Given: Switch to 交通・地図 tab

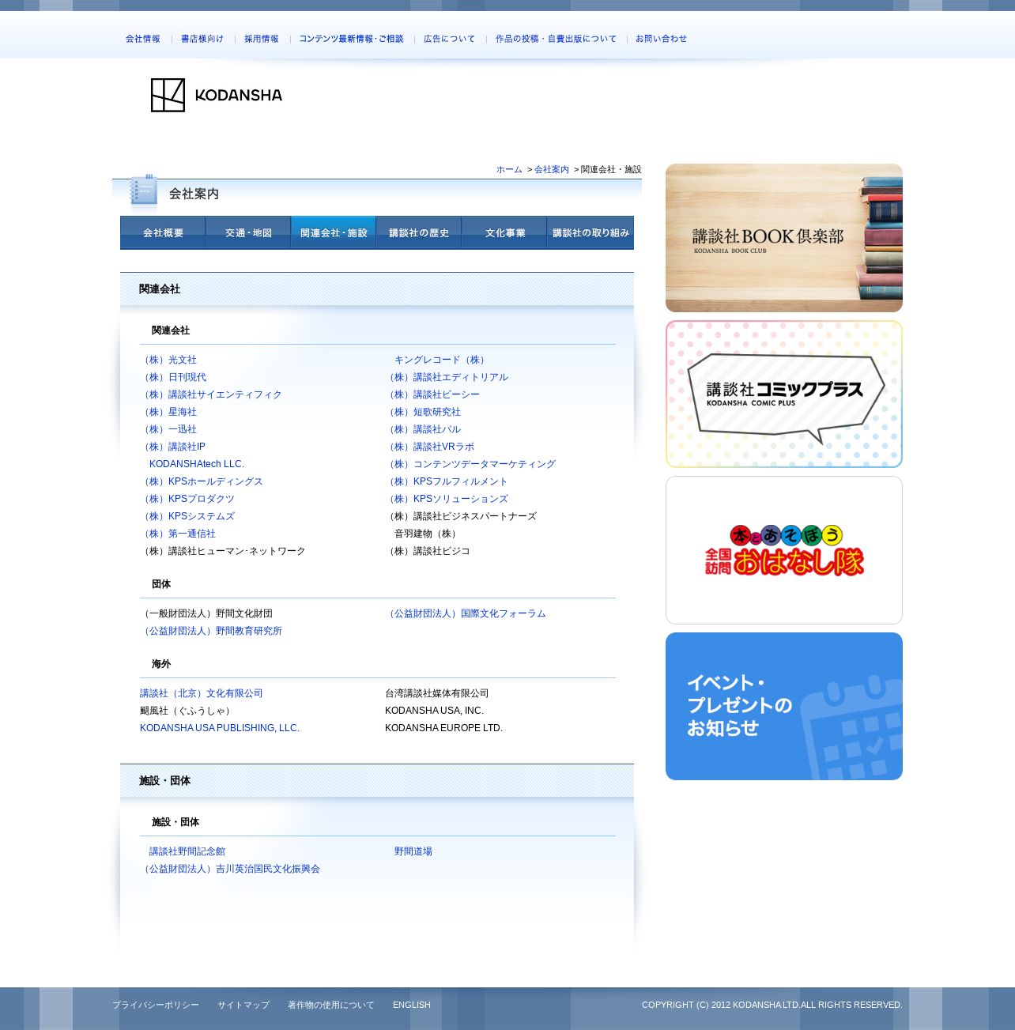Looking at the screenshot, I should coord(248,232).
